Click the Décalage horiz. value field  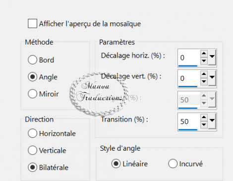coord(189,58)
